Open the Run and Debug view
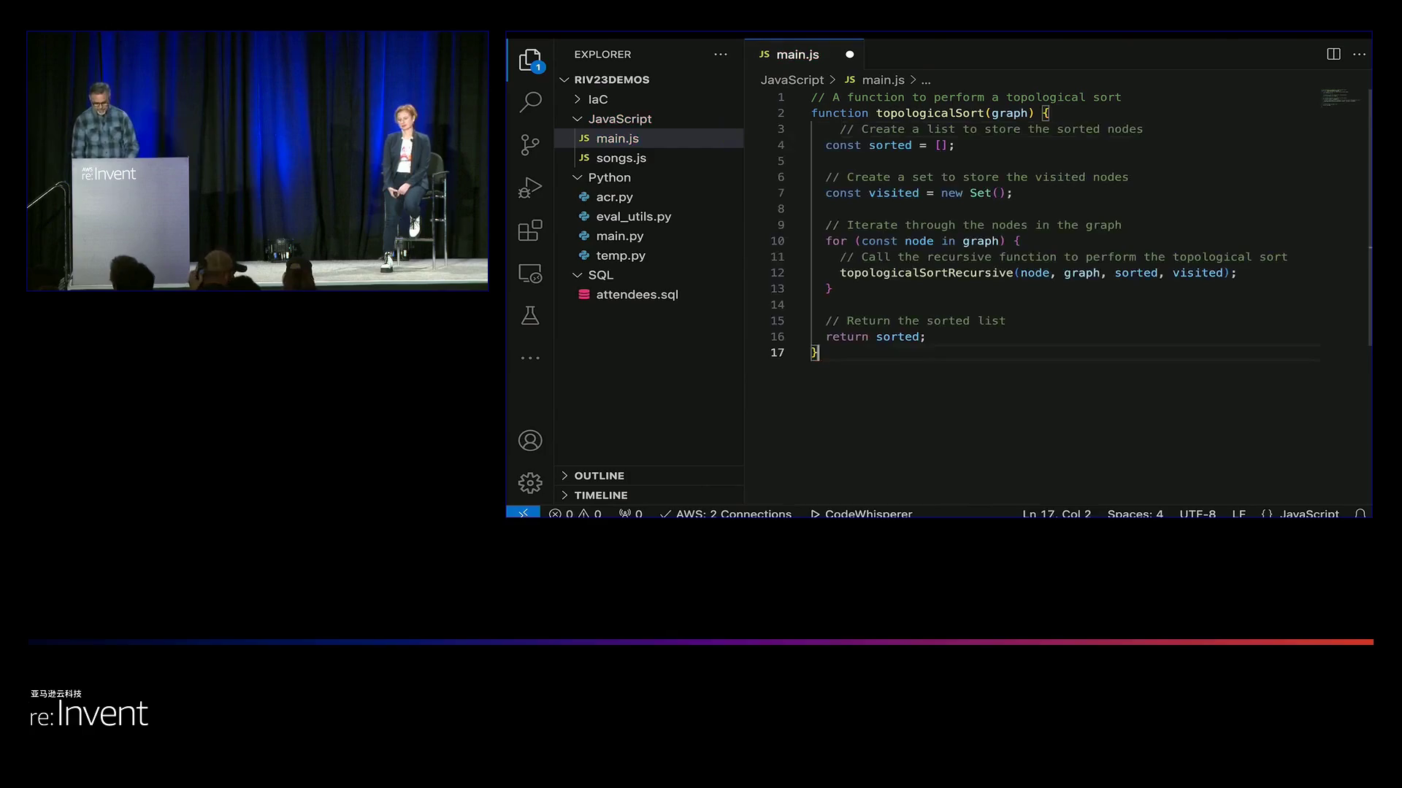The width and height of the screenshot is (1402, 788). tap(530, 188)
